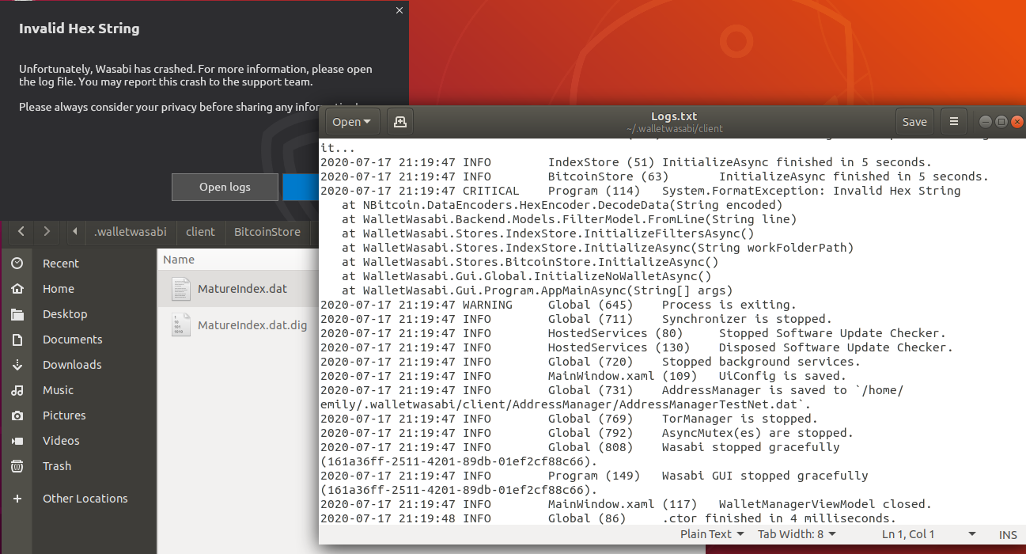Viewport: 1026px width, 554px height.
Task: Select the BitcoinStore path segment
Action: [x=267, y=232]
